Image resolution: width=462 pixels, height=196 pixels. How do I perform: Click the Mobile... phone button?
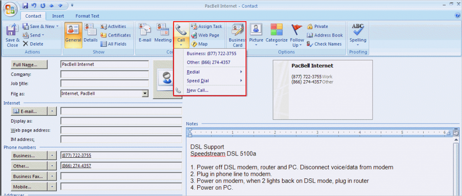click(29, 187)
